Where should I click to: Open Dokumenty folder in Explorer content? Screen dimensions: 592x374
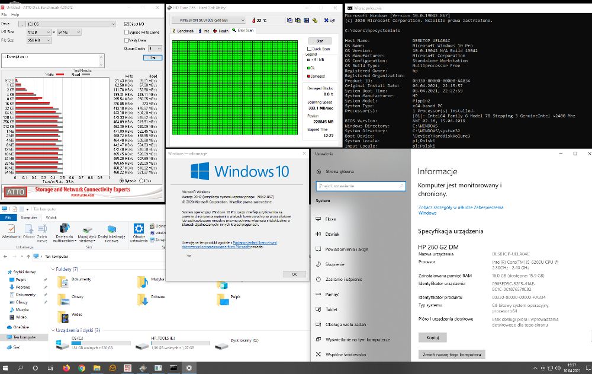pos(75,282)
